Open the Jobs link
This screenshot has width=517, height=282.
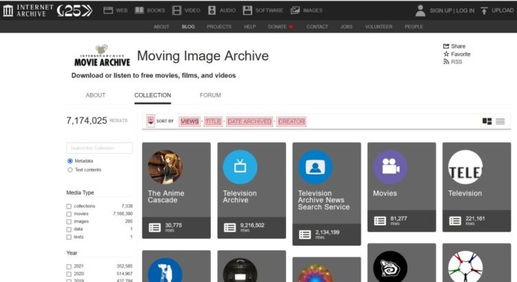[347, 27]
